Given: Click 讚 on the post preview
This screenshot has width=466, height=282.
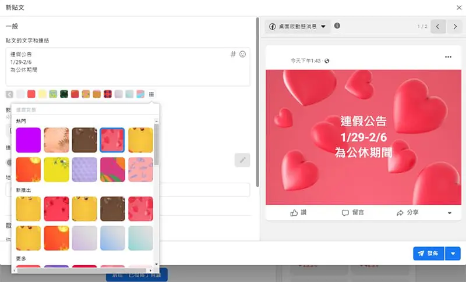Looking at the screenshot, I should pyautogui.click(x=298, y=213).
